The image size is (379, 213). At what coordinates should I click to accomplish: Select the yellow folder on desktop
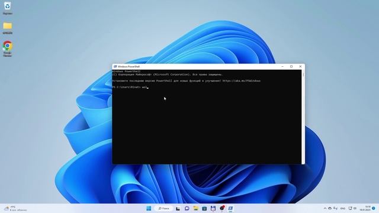pos(8,28)
